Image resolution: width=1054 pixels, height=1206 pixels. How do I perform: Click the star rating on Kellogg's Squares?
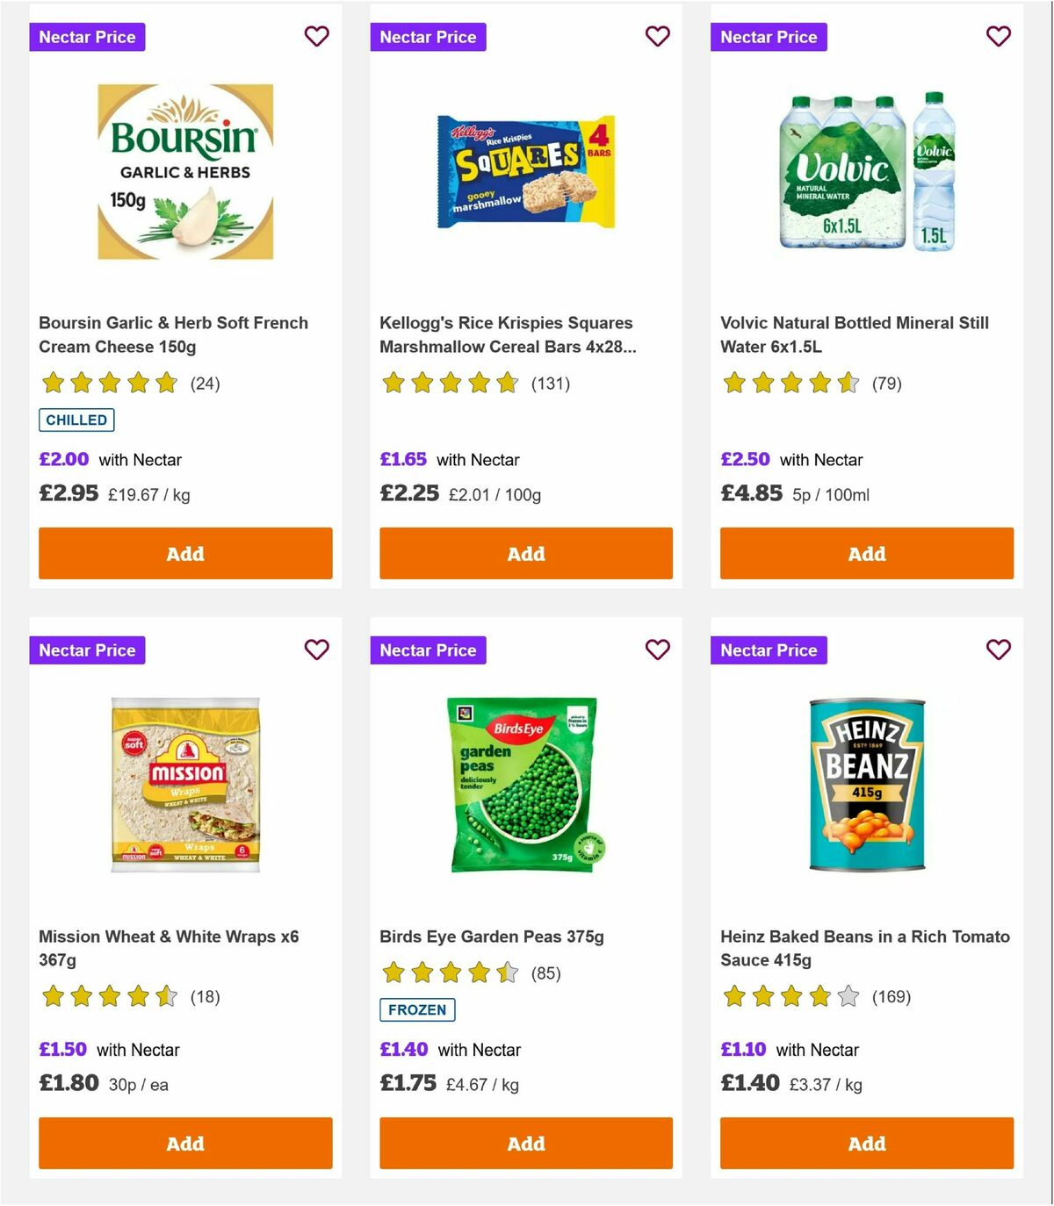click(x=450, y=384)
